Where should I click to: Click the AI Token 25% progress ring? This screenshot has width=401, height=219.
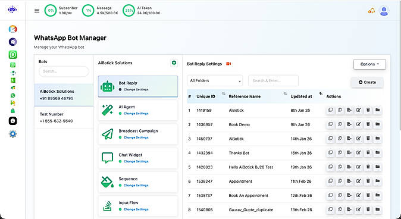pos(129,11)
